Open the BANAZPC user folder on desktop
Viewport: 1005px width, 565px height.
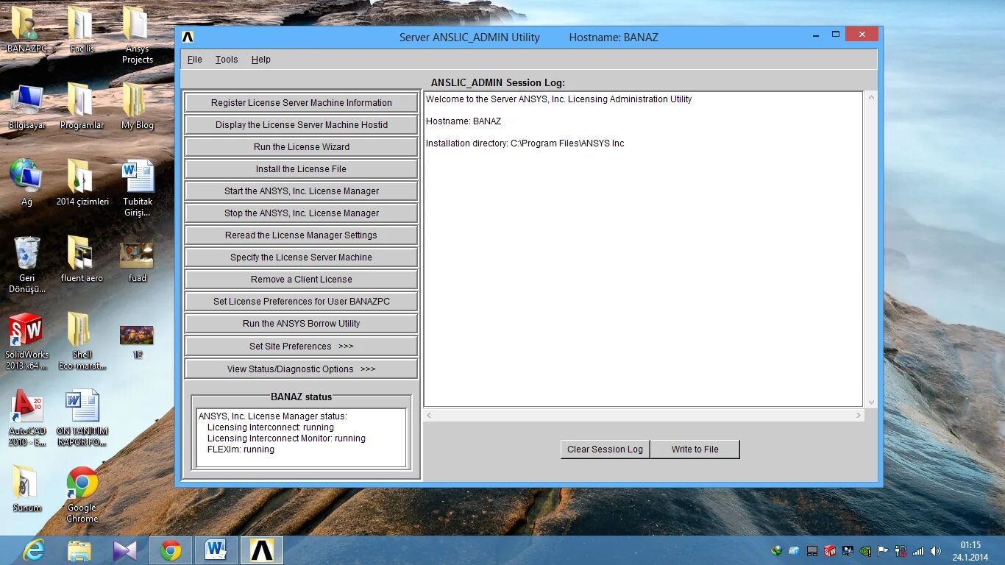click(26, 30)
